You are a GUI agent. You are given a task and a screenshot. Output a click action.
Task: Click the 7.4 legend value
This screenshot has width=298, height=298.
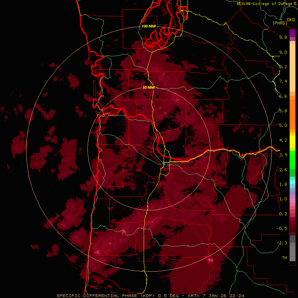(283, 81)
